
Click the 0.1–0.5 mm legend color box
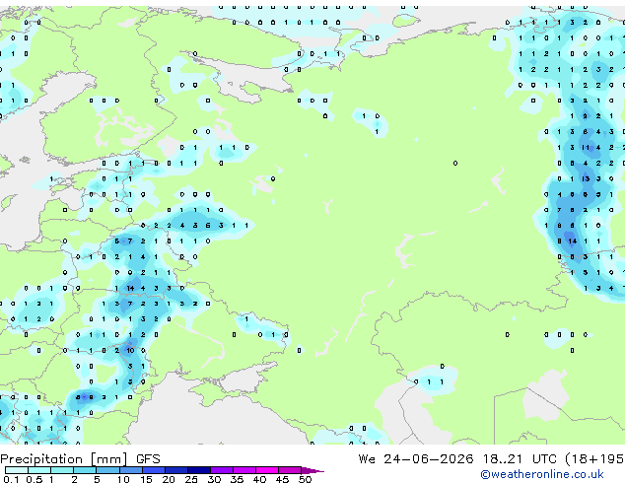17,470
